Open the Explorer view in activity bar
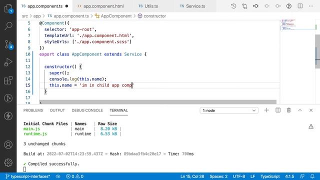The image size is (320, 180). [8, 8]
